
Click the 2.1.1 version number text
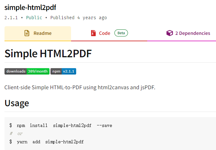(11, 18)
